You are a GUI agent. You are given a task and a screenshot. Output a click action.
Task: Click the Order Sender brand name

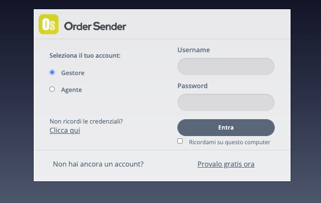click(x=95, y=27)
